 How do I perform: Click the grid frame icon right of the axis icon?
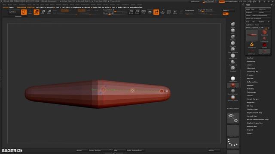pos(169,12)
